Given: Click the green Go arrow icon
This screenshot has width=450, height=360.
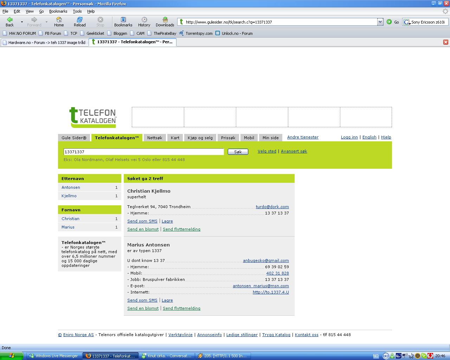Looking at the screenshot, I should (x=389, y=22).
